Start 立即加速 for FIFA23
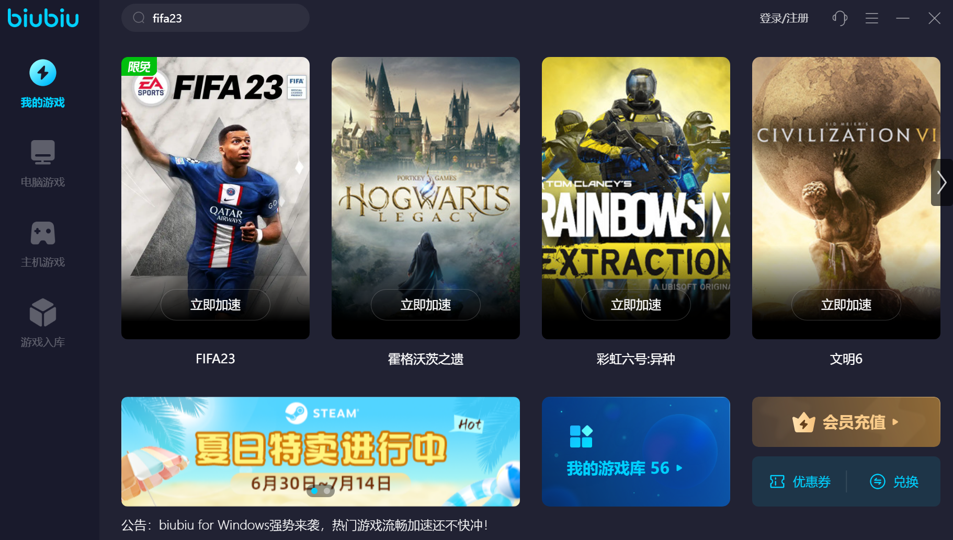This screenshot has height=540, width=953. coord(215,305)
